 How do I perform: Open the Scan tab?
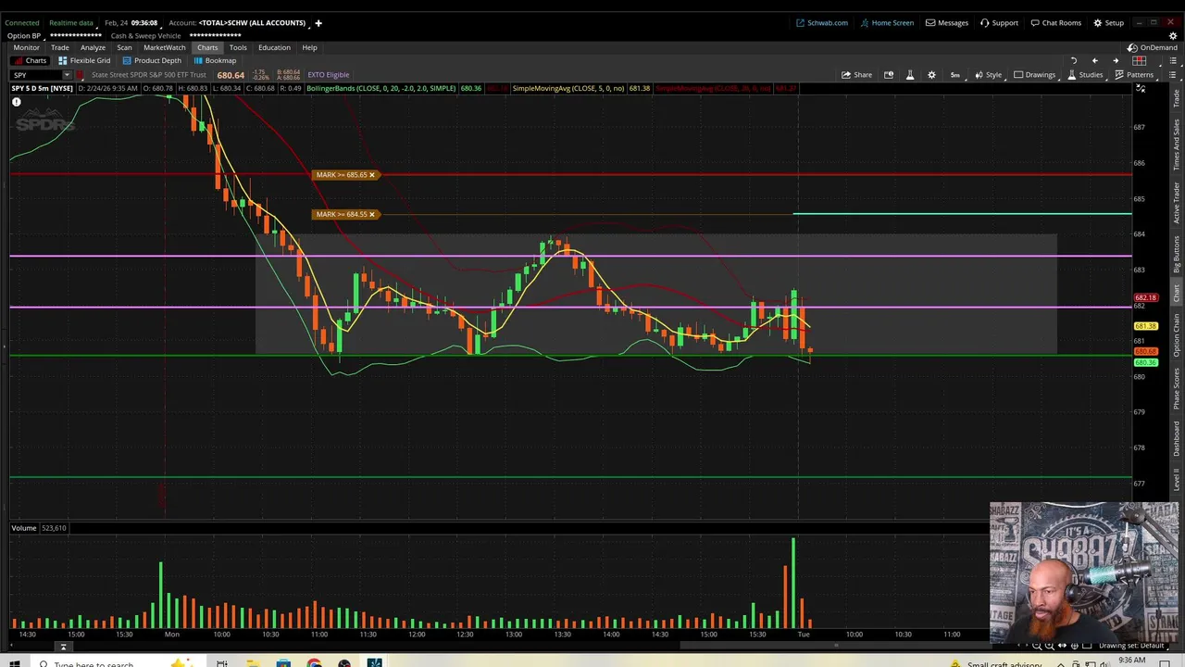[124, 47]
